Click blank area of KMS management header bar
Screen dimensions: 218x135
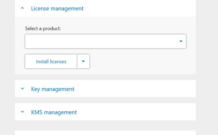(x=136, y=112)
